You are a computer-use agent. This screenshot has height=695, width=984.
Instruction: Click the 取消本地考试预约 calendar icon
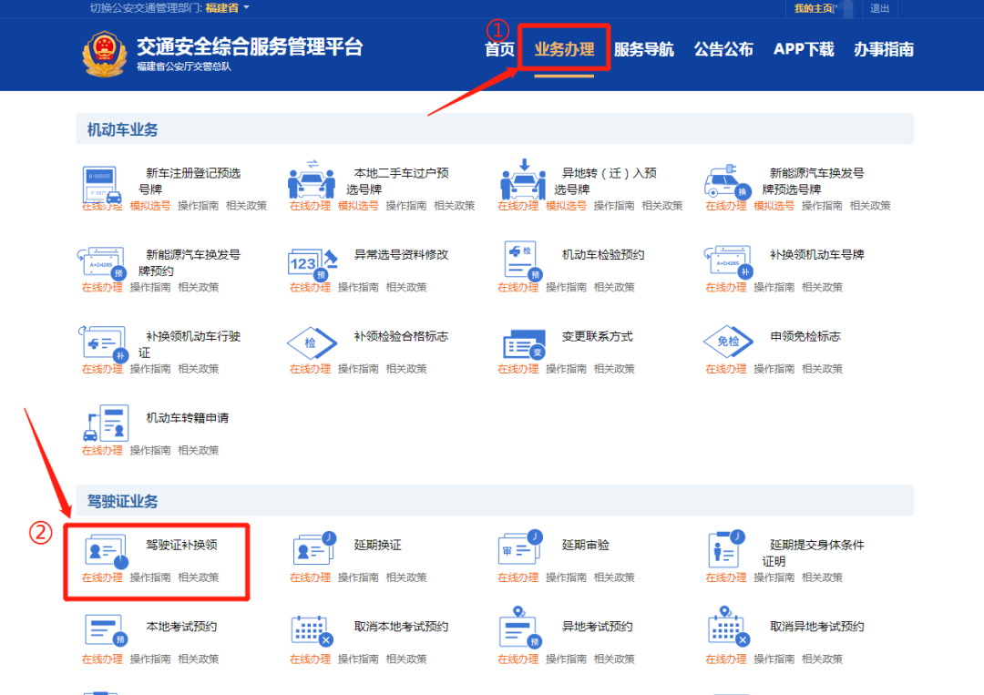coord(312,630)
